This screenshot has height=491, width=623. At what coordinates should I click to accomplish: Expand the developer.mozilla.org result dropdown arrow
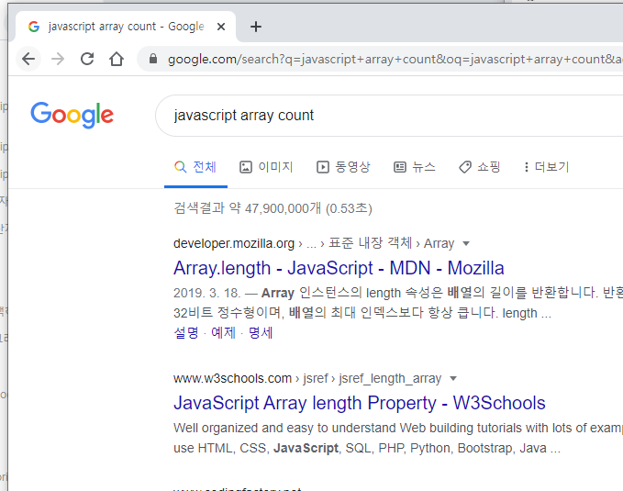(466, 243)
